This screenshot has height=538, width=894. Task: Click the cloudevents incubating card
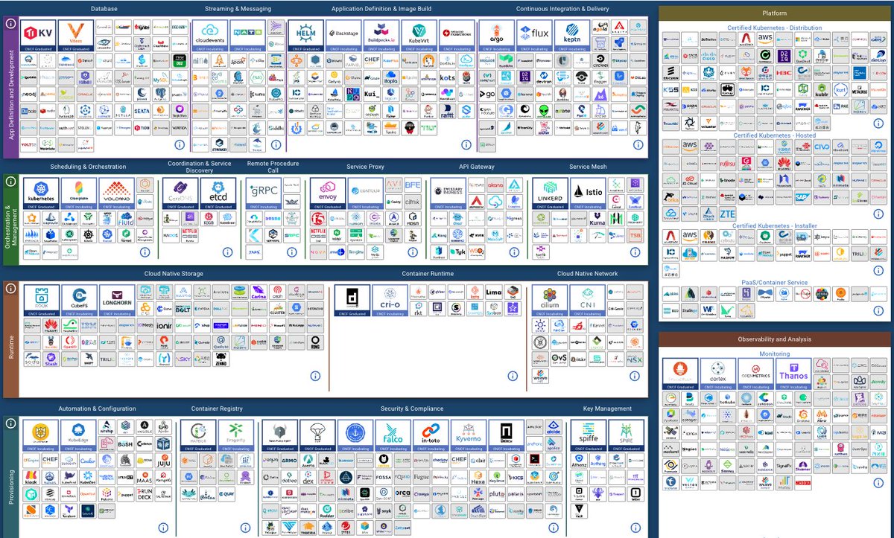pos(209,35)
